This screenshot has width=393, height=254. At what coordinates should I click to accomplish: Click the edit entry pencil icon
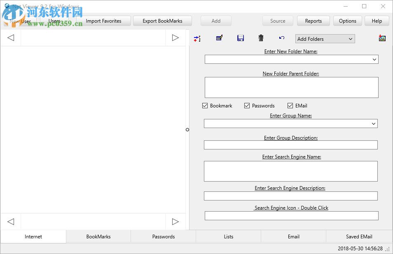(219, 38)
